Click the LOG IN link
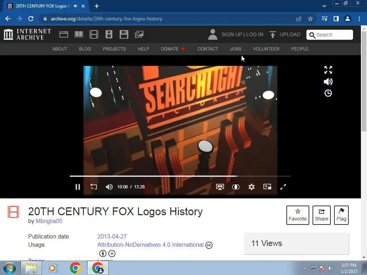The width and height of the screenshot is (367, 275). [255, 34]
